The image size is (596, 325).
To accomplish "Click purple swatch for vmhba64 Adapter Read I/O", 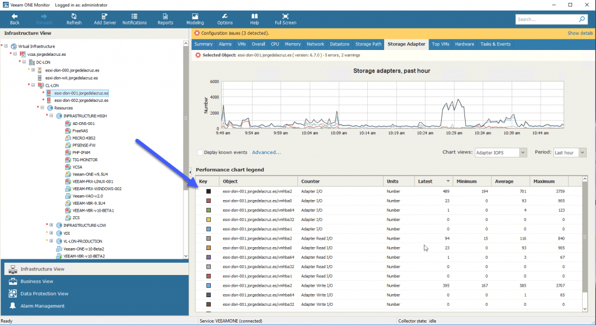I will click(x=208, y=258).
